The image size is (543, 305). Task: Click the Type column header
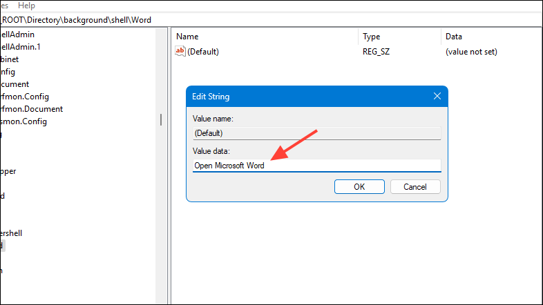point(371,37)
